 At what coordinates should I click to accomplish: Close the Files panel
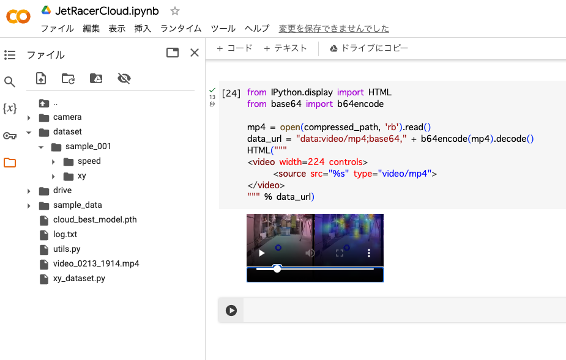[195, 53]
